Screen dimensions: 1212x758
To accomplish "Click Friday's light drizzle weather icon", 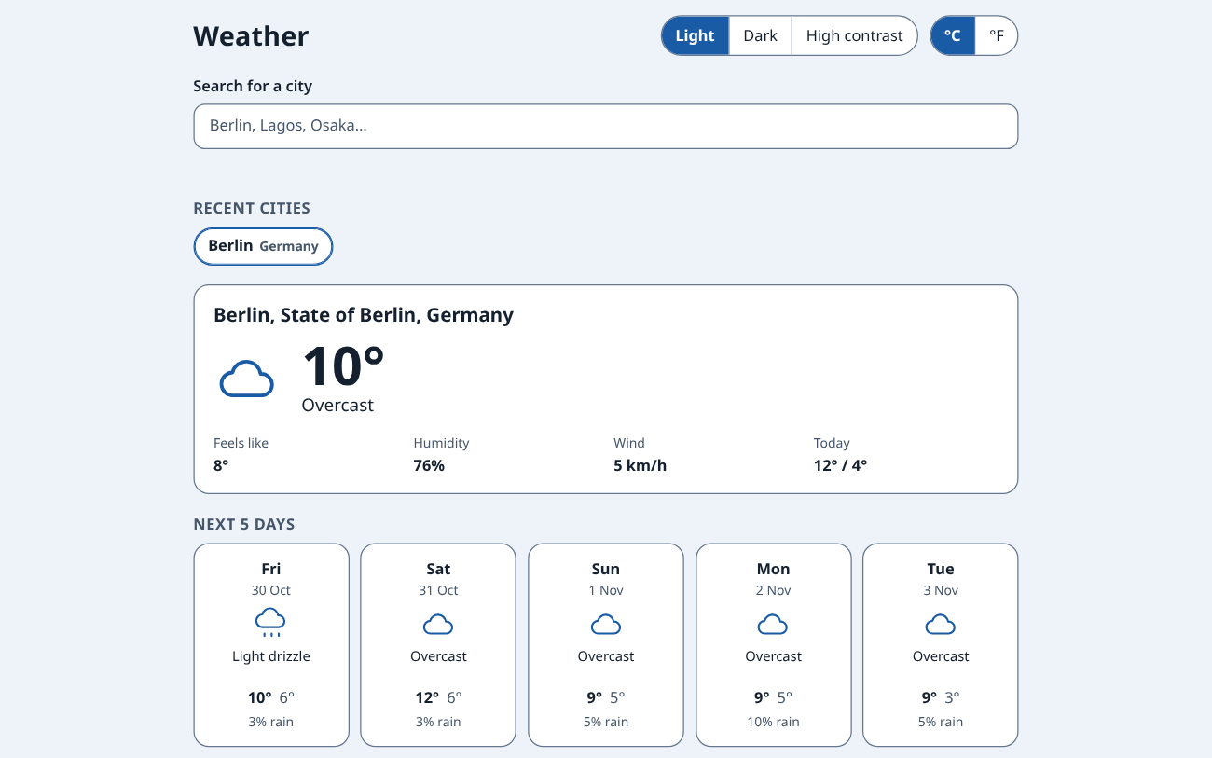I will (270, 622).
